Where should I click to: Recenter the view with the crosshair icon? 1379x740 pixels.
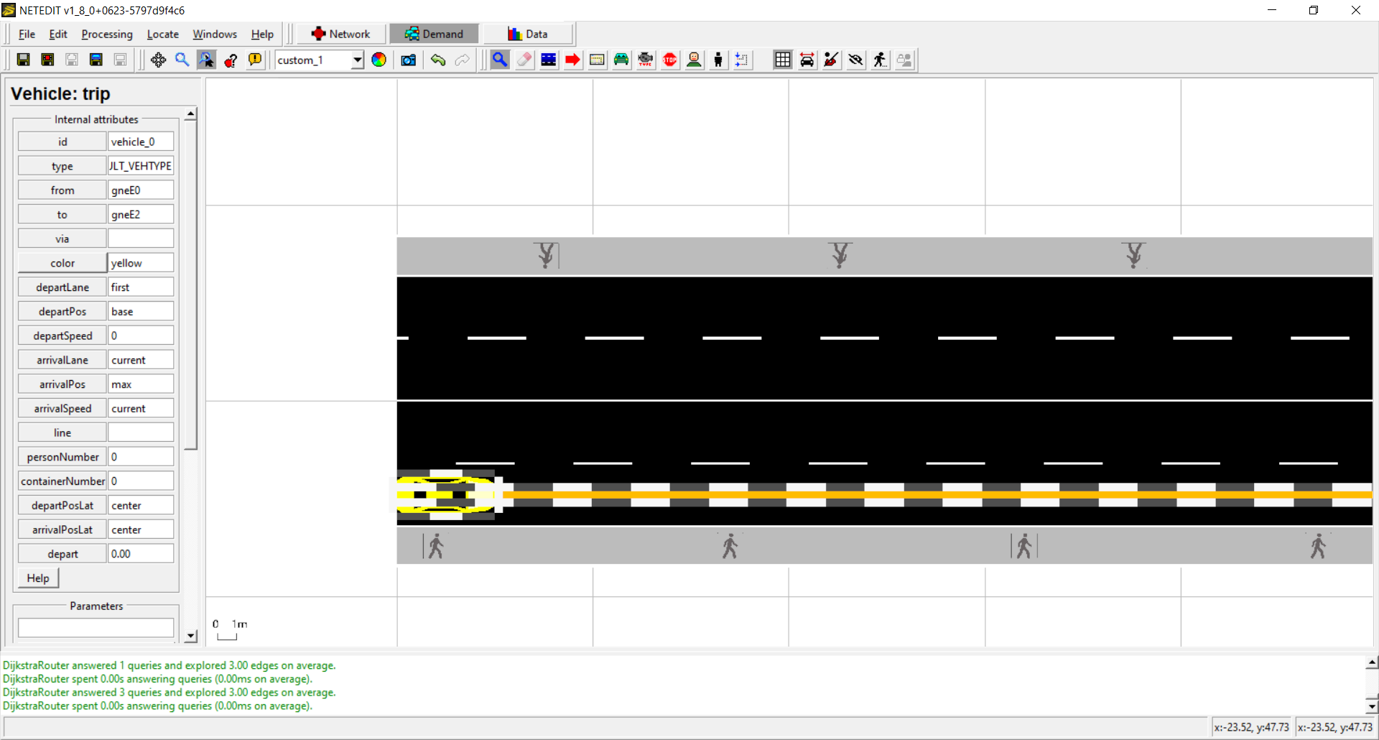[x=158, y=60]
